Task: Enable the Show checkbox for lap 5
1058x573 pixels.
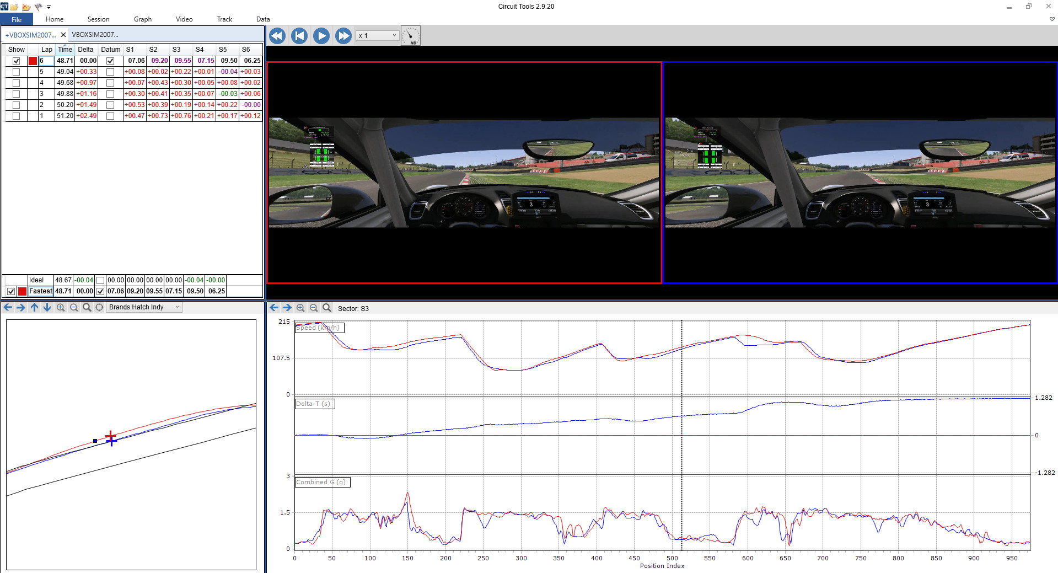Action: 16,72
